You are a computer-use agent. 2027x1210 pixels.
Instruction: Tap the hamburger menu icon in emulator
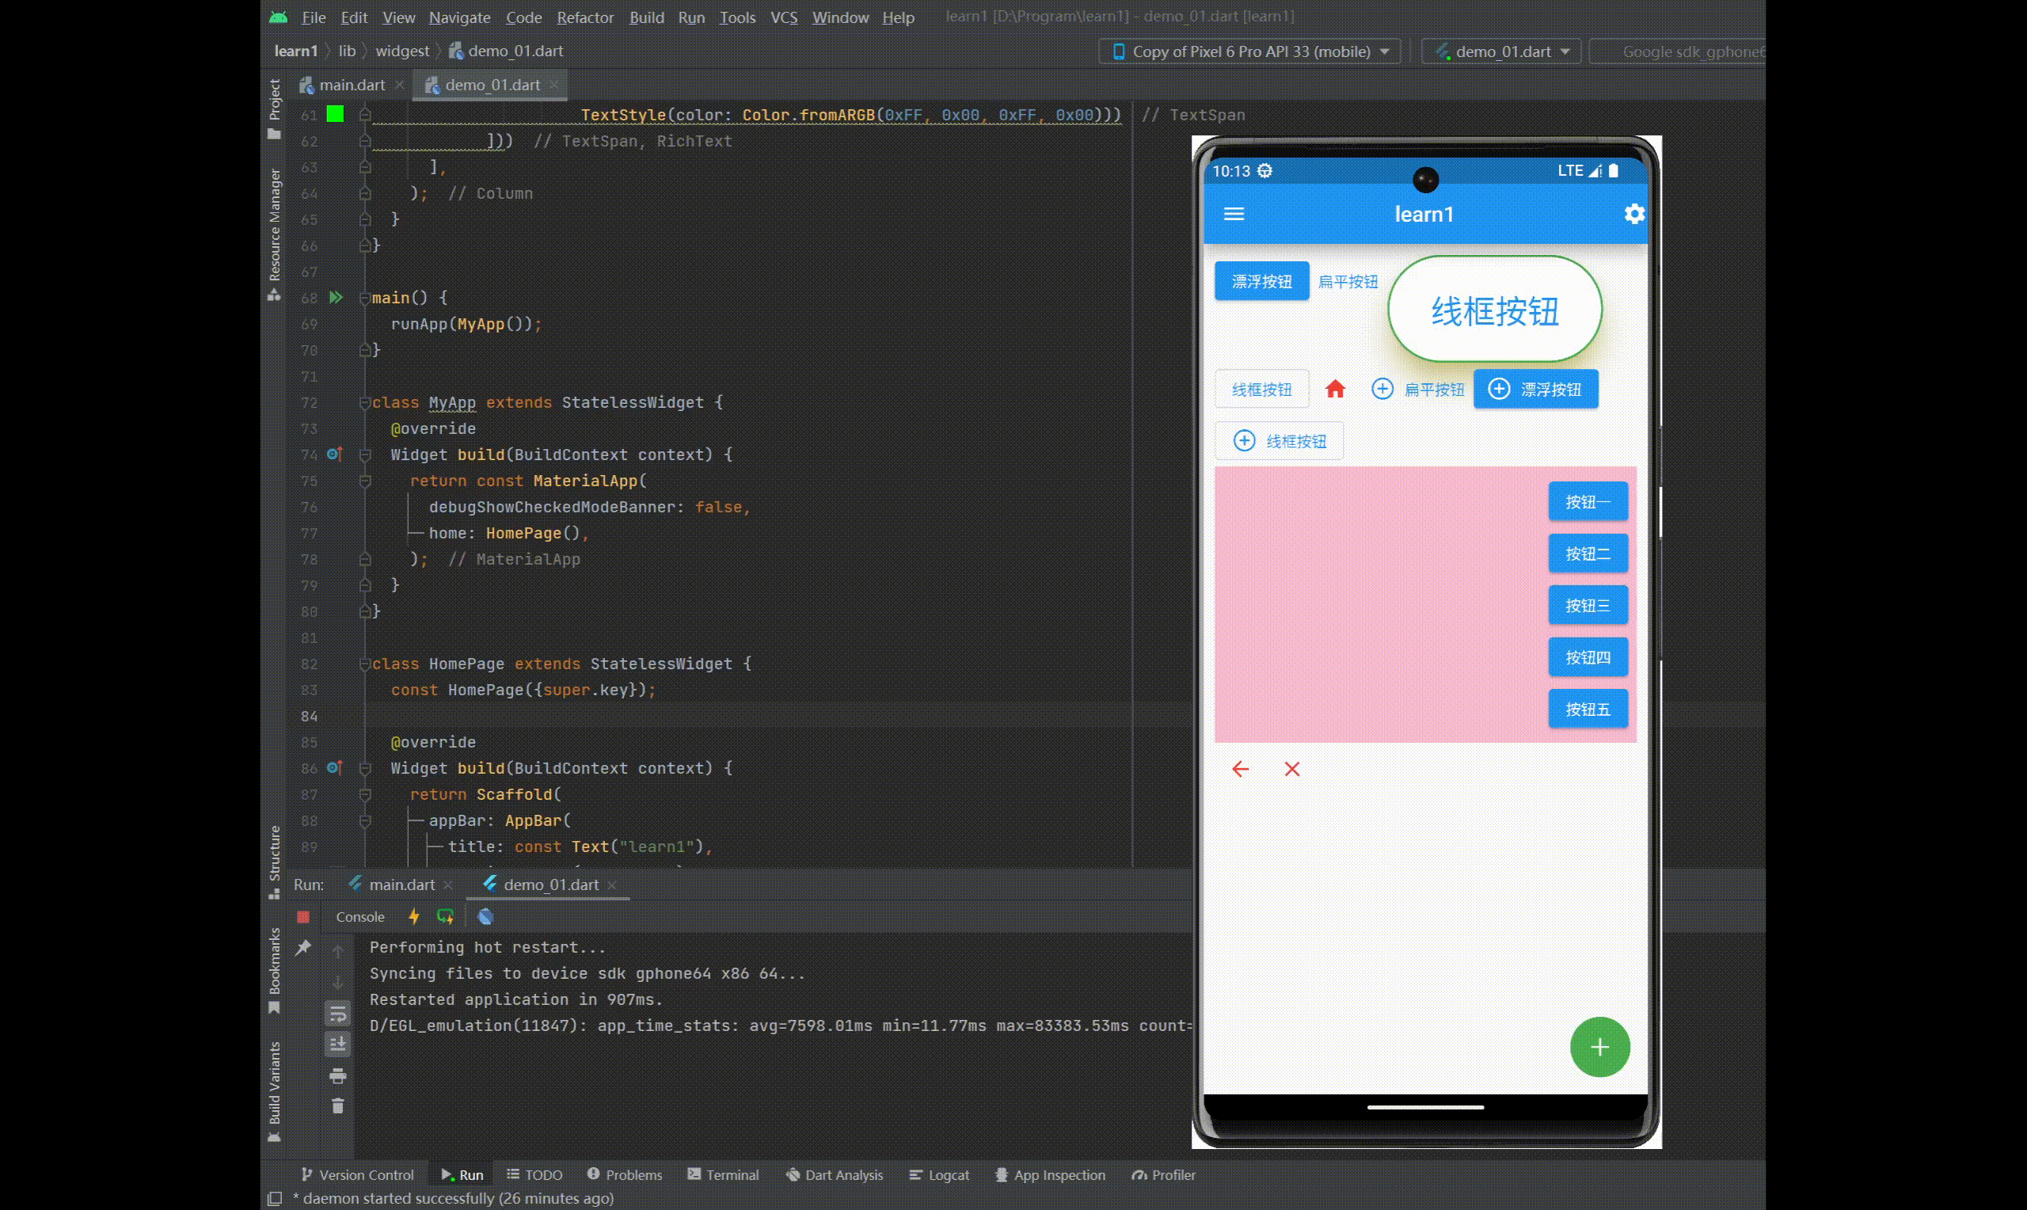click(1234, 215)
